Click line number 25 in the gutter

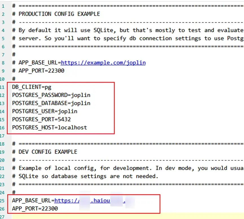coord(3,201)
